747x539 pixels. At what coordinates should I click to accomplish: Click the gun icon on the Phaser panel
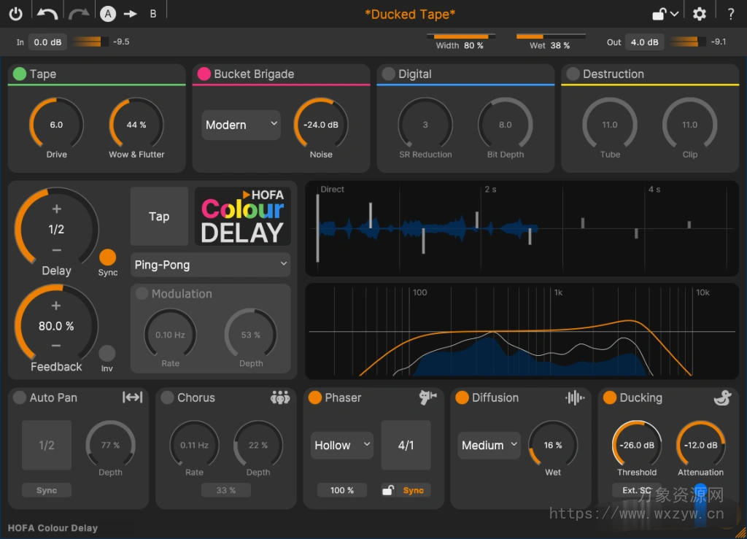[x=427, y=398]
